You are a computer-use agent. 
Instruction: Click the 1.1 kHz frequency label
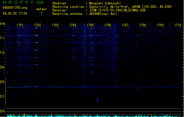pos(2,38)
